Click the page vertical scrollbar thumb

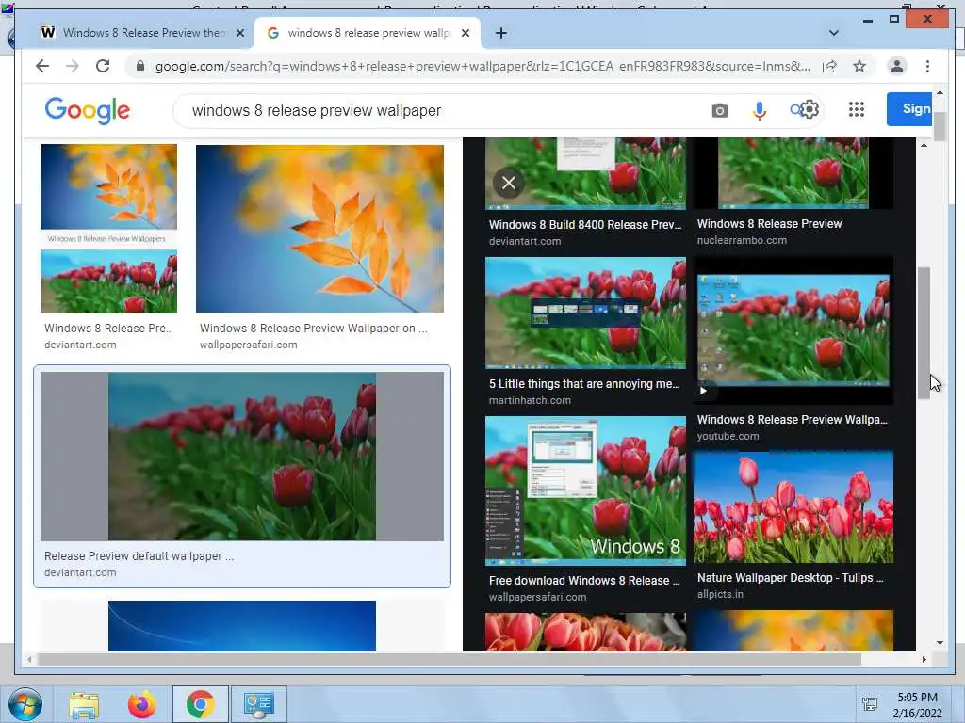pos(940,126)
